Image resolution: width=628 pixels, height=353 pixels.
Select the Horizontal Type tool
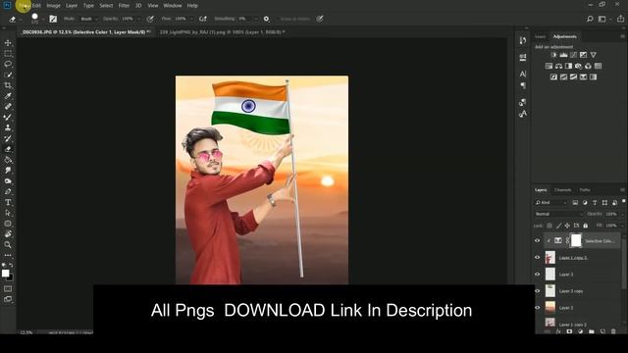8,202
